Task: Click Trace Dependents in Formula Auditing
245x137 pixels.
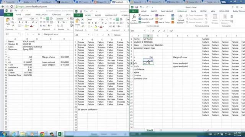Action: point(194,19)
